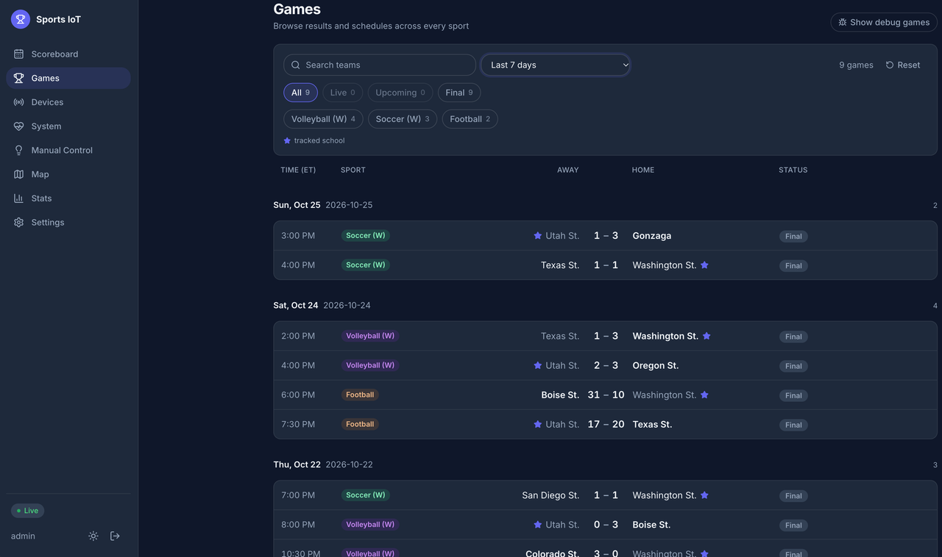Toggle the Football filter chip

pos(470,119)
